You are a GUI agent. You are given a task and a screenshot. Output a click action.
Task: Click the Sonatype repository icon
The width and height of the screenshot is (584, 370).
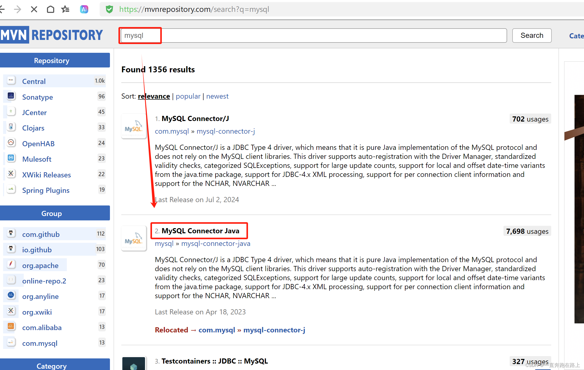11,96
